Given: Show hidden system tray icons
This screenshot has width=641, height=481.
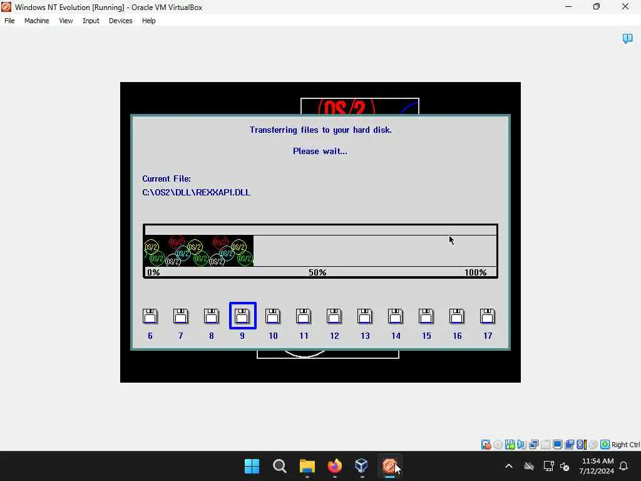Looking at the screenshot, I should 509,466.
